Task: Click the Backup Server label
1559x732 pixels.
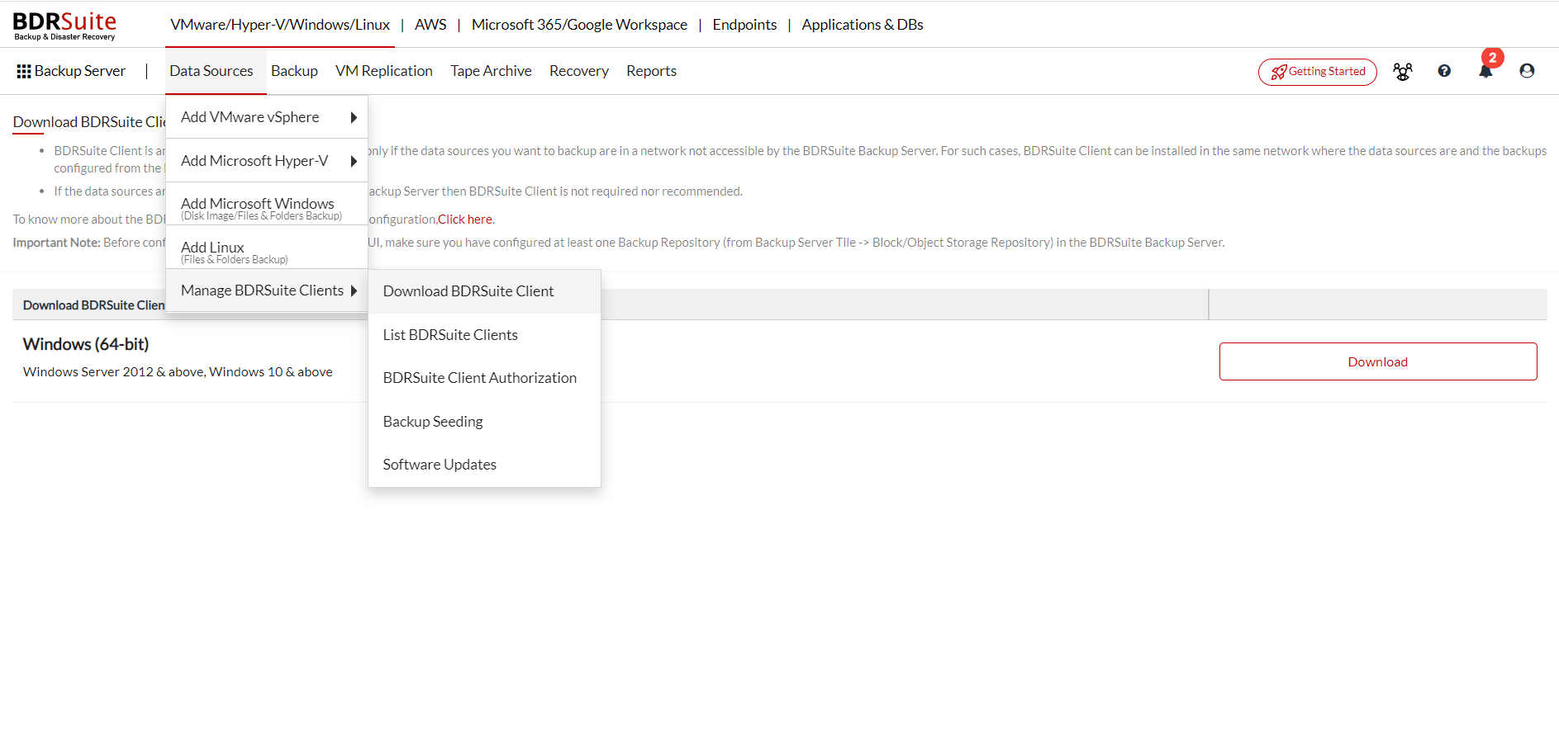Action: tap(80, 71)
